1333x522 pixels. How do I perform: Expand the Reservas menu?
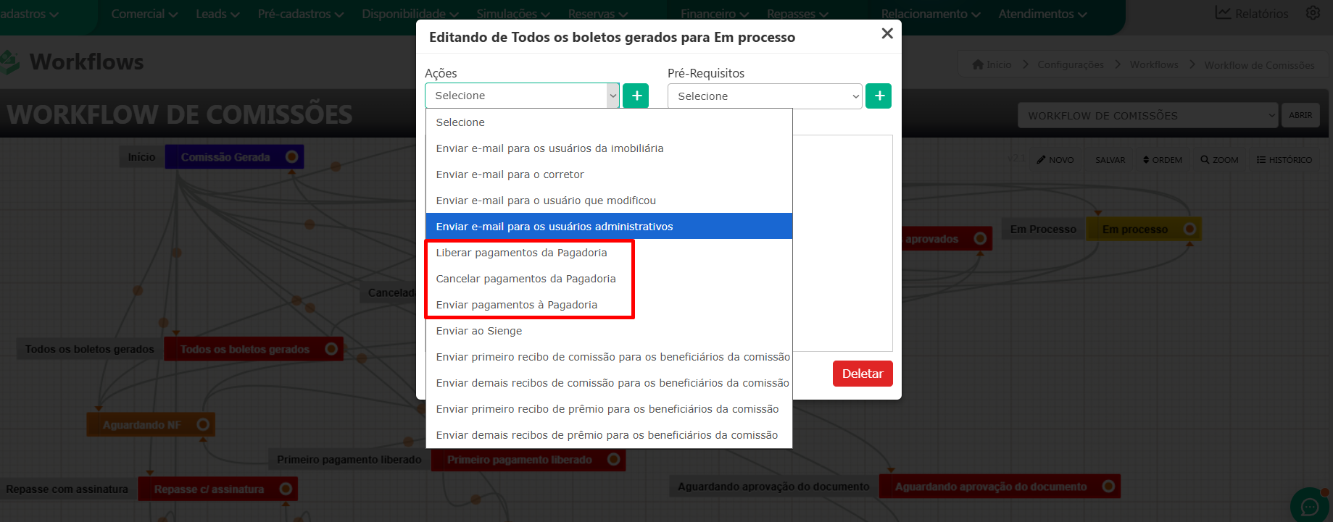[x=598, y=14]
